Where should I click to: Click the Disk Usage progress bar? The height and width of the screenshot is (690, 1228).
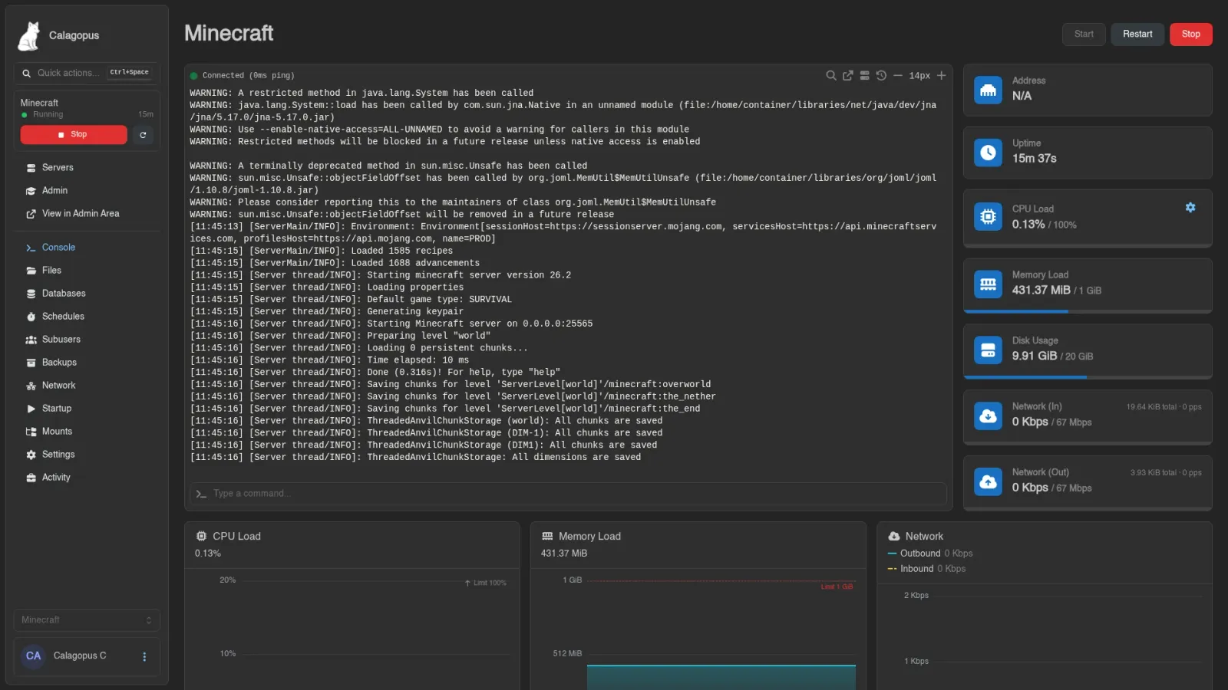(x=1088, y=377)
